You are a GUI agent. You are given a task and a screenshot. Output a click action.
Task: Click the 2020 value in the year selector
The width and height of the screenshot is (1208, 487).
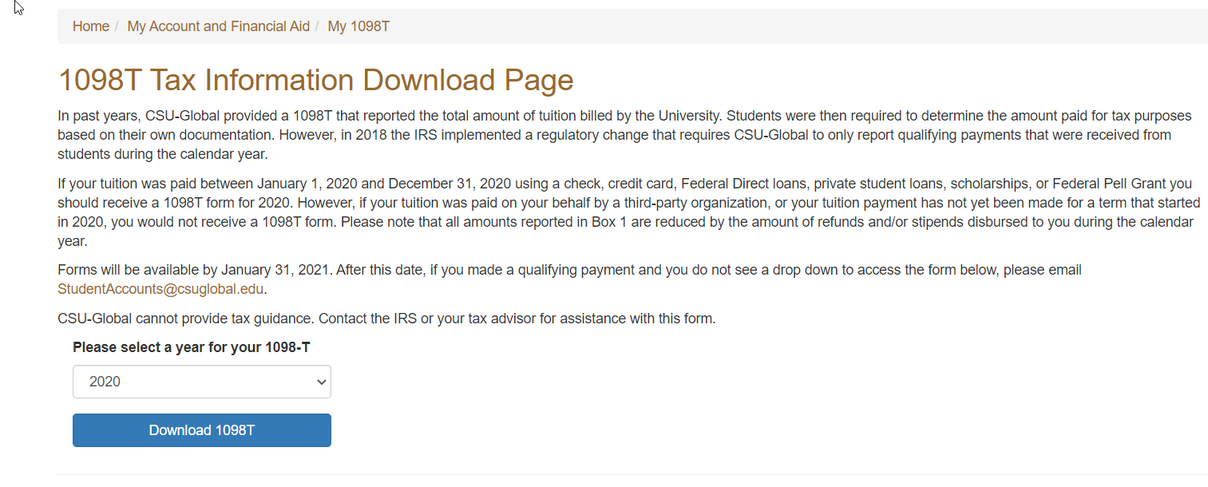tap(105, 382)
